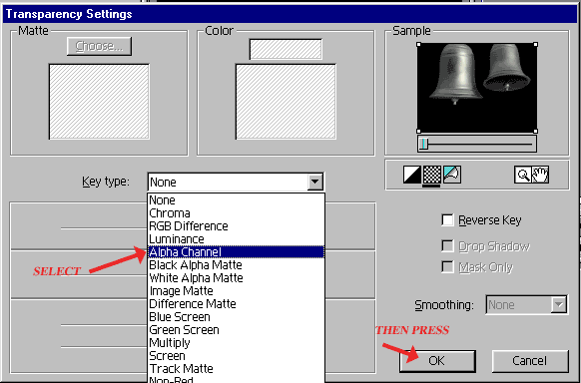The width and height of the screenshot is (581, 383).
Task: Choose Blue Screen key type
Action: [236, 317]
